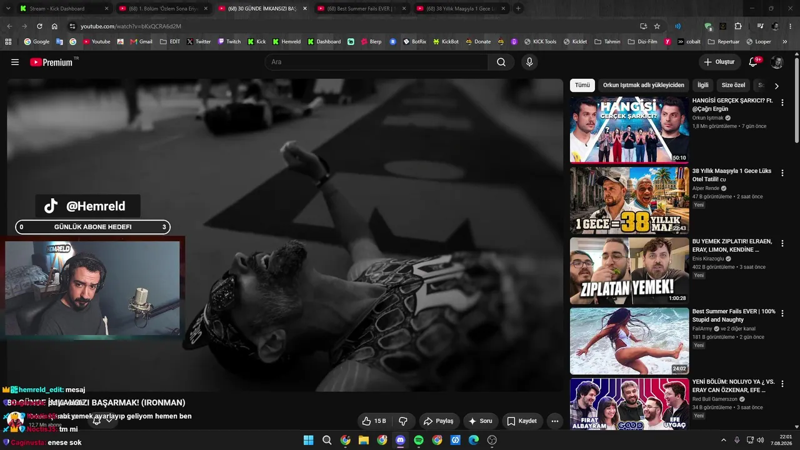Open ZIPLATAN YEMEK video thumbnail
This screenshot has width=800, height=450.
click(x=629, y=271)
